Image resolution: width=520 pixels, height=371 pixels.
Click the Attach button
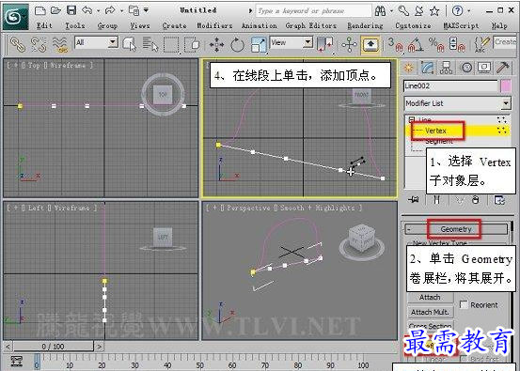pos(430,297)
